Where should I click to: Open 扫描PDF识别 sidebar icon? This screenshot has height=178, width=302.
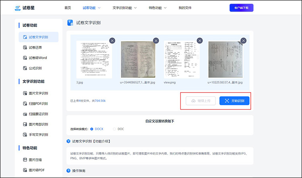coord(25,103)
